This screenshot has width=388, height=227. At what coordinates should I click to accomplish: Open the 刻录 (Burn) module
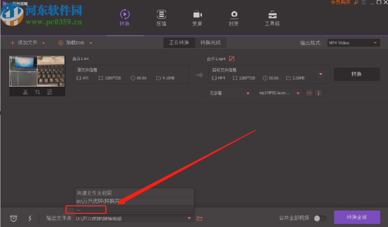click(x=234, y=18)
